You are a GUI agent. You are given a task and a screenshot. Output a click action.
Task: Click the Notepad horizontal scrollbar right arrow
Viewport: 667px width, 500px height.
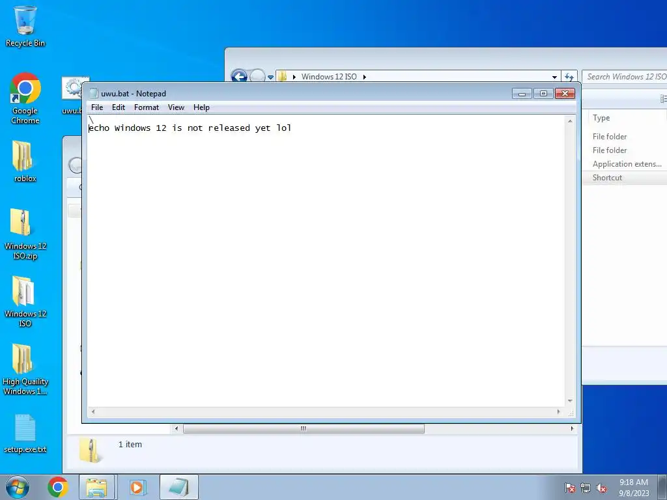pyautogui.click(x=558, y=411)
